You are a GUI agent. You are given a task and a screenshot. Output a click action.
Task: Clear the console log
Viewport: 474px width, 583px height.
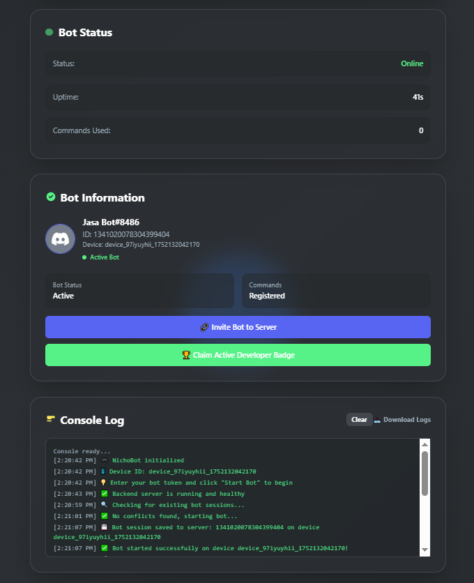click(x=359, y=420)
